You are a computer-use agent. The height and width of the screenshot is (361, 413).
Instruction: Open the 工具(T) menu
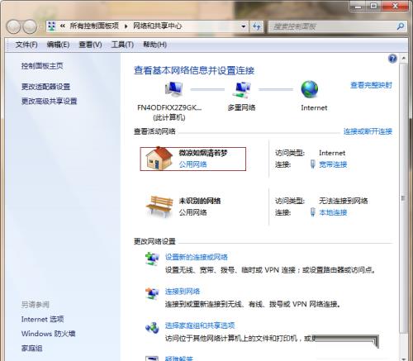pyautogui.click(x=122, y=45)
